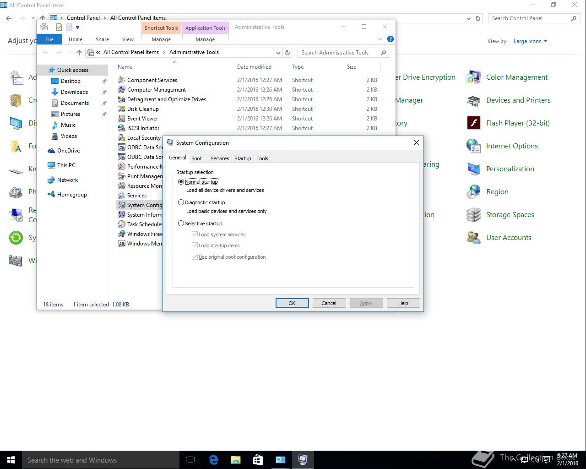Open Storage Spaces icon
Screen dimensions: 586x469
[473, 215]
